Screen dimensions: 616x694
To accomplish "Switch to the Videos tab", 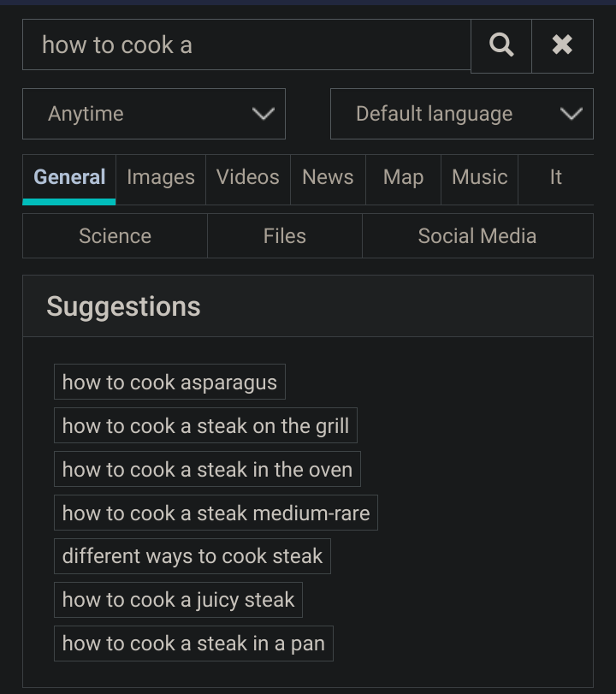I will click(247, 178).
